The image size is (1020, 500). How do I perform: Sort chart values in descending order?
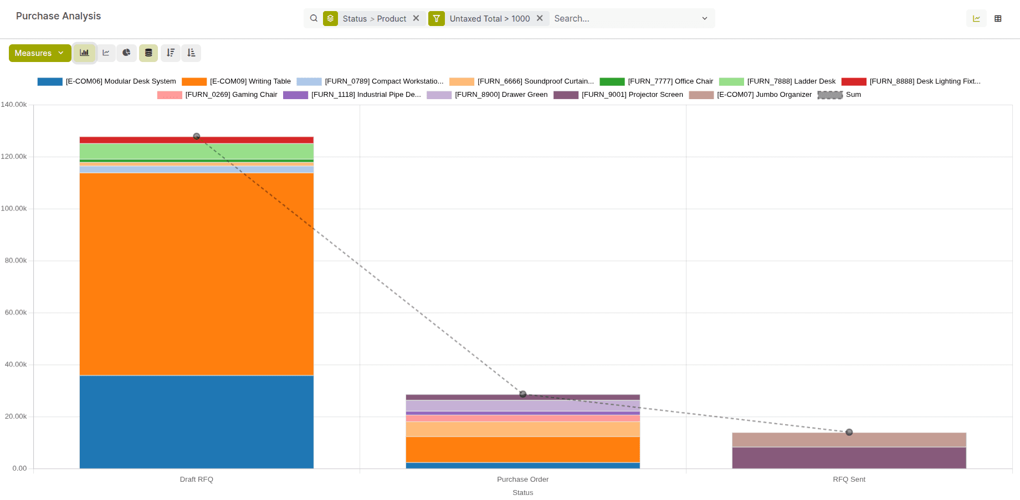pyautogui.click(x=170, y=53)
